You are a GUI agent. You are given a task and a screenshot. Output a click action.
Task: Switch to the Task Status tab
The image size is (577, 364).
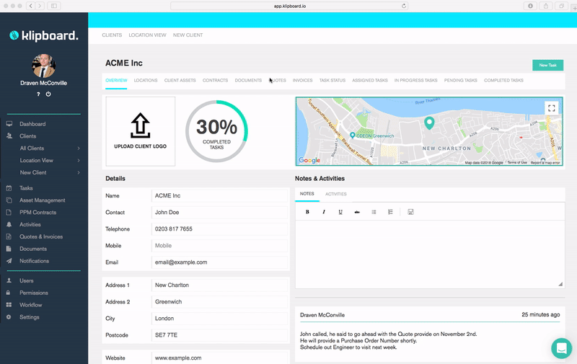point(332,80)
